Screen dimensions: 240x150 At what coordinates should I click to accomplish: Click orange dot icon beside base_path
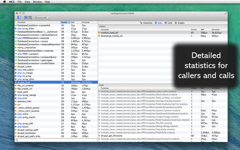pos(16,92)
